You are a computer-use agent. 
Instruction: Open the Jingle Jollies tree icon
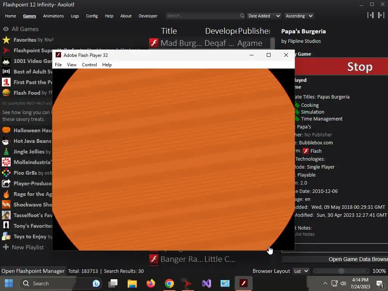(x=6, y=152)
